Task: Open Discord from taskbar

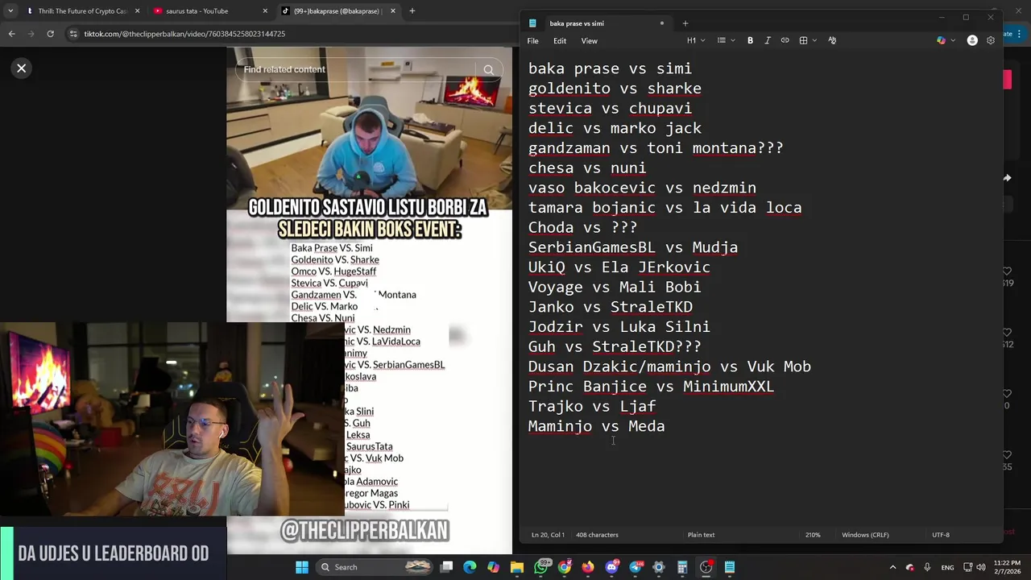Action: pos(611,567)
